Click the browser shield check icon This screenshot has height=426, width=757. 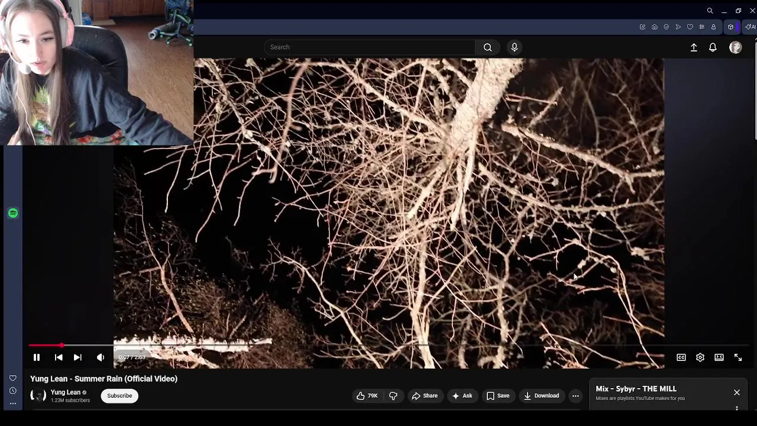pos(667,27)
